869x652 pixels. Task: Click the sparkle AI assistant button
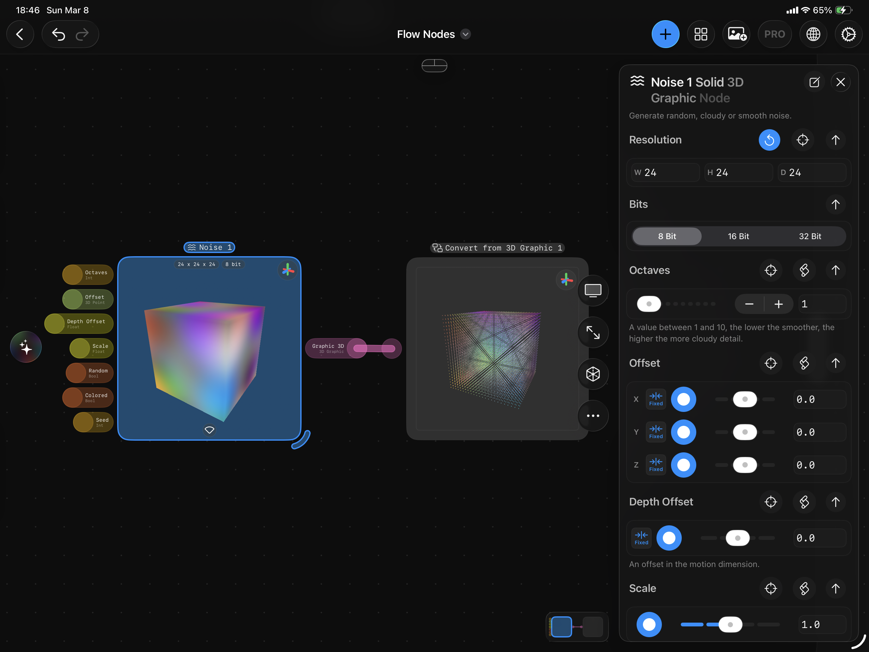click(26, 347)
